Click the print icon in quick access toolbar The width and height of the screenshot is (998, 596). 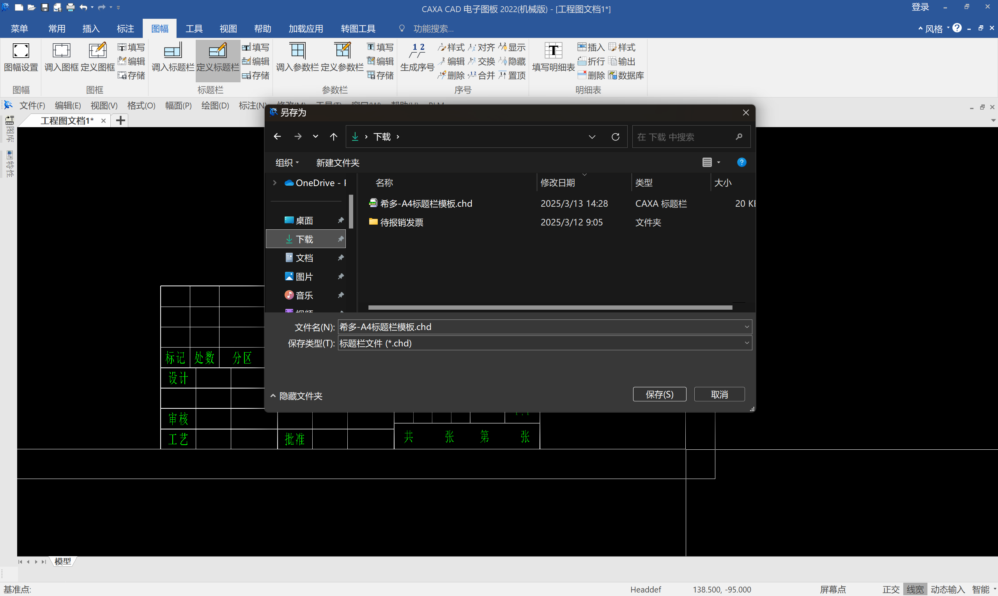(70, 7)
